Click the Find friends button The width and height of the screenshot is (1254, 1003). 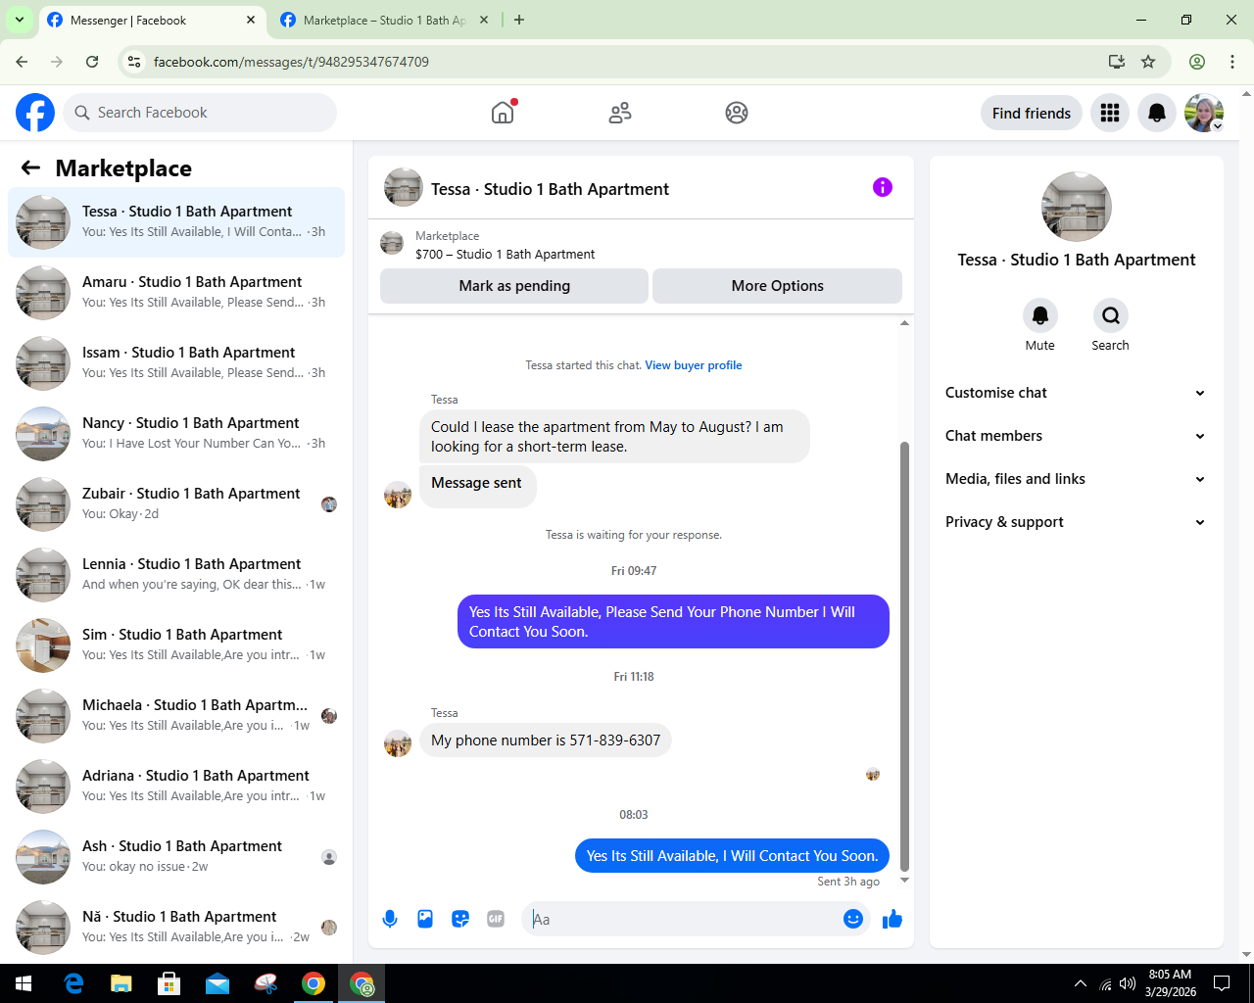pyautogui.click(x=1032, y=113)
